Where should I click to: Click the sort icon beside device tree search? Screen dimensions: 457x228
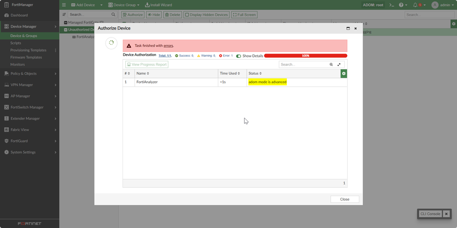[64, 15]
